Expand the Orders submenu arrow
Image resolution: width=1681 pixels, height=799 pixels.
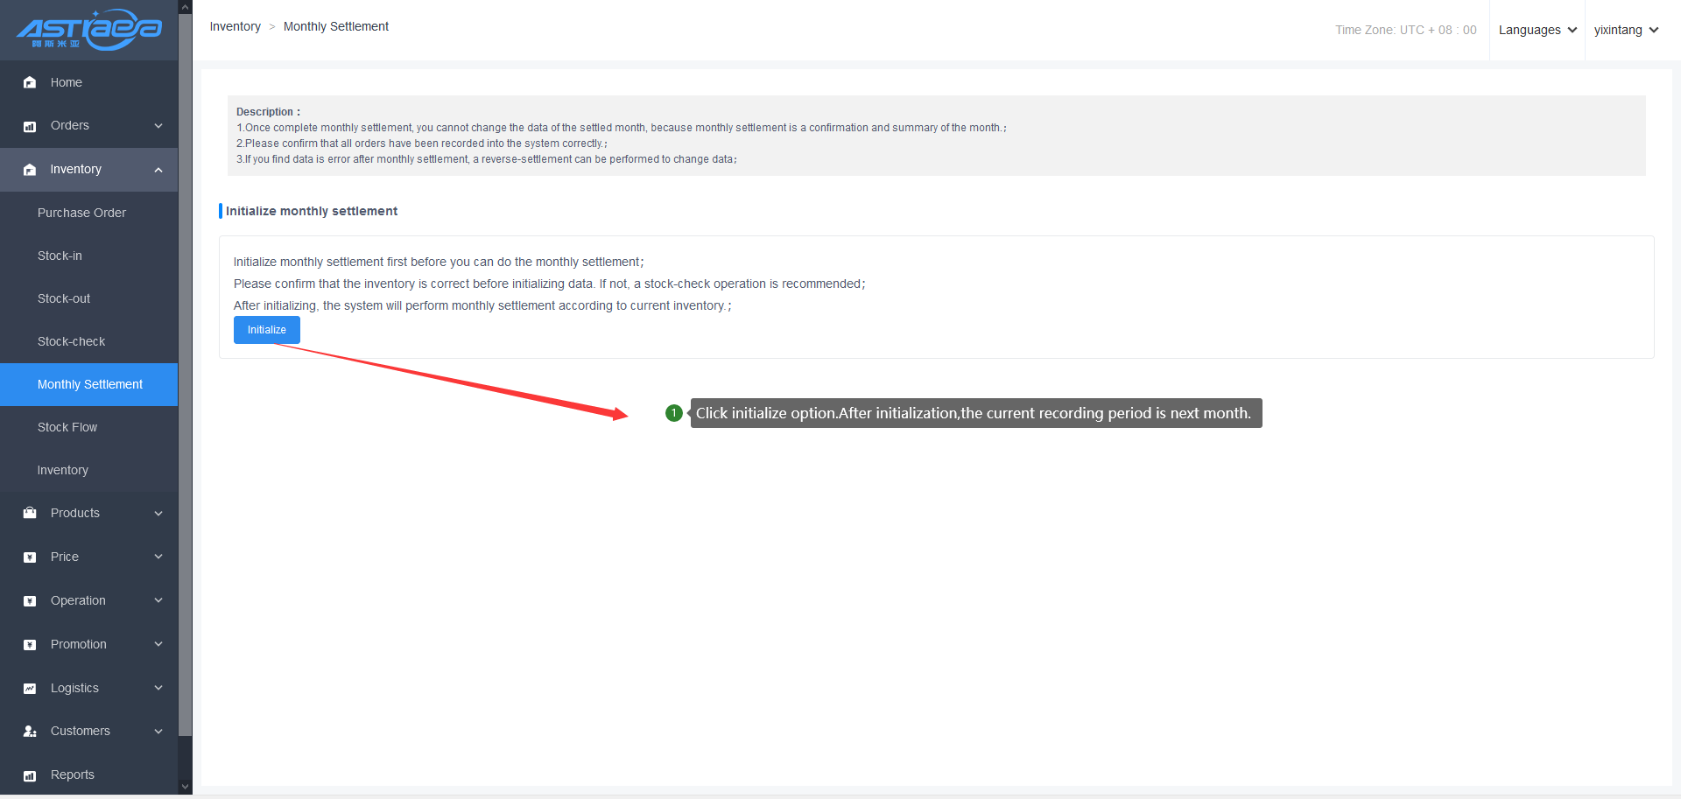pos(158,126)
